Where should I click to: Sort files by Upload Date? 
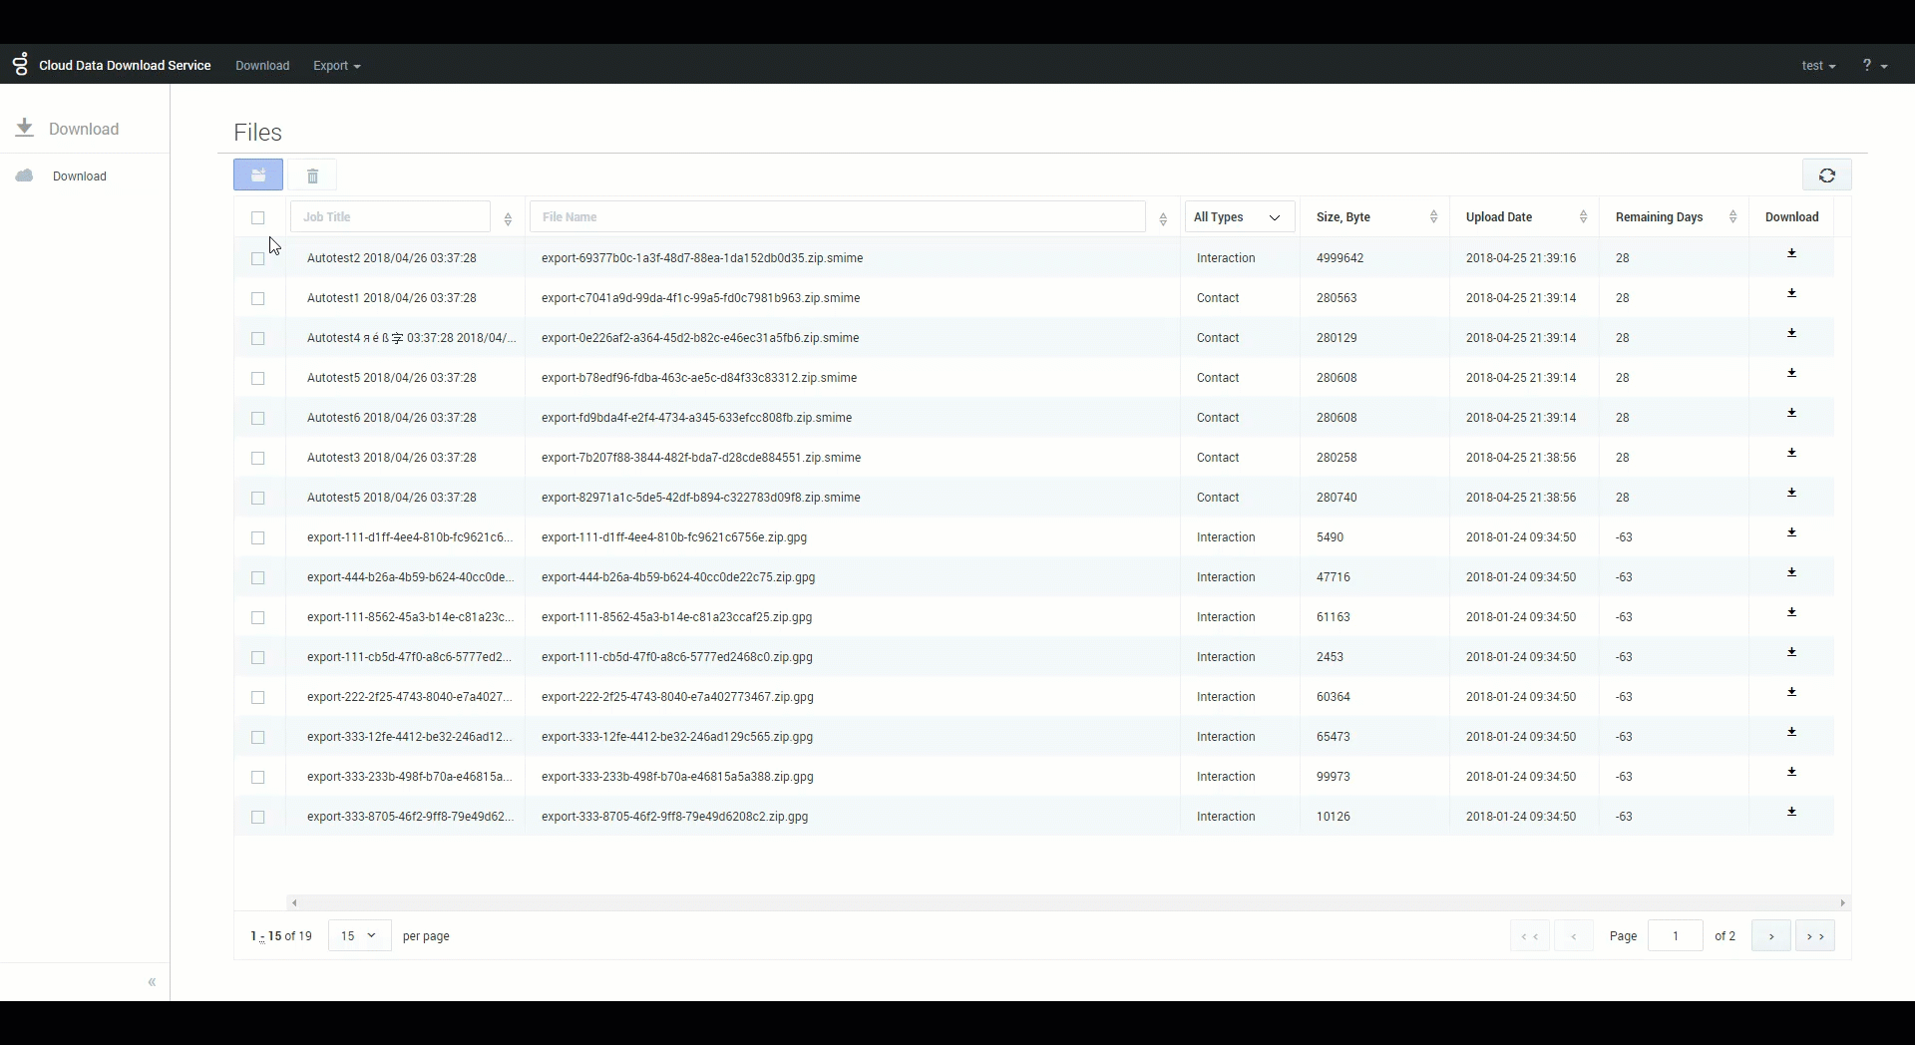1583,217
